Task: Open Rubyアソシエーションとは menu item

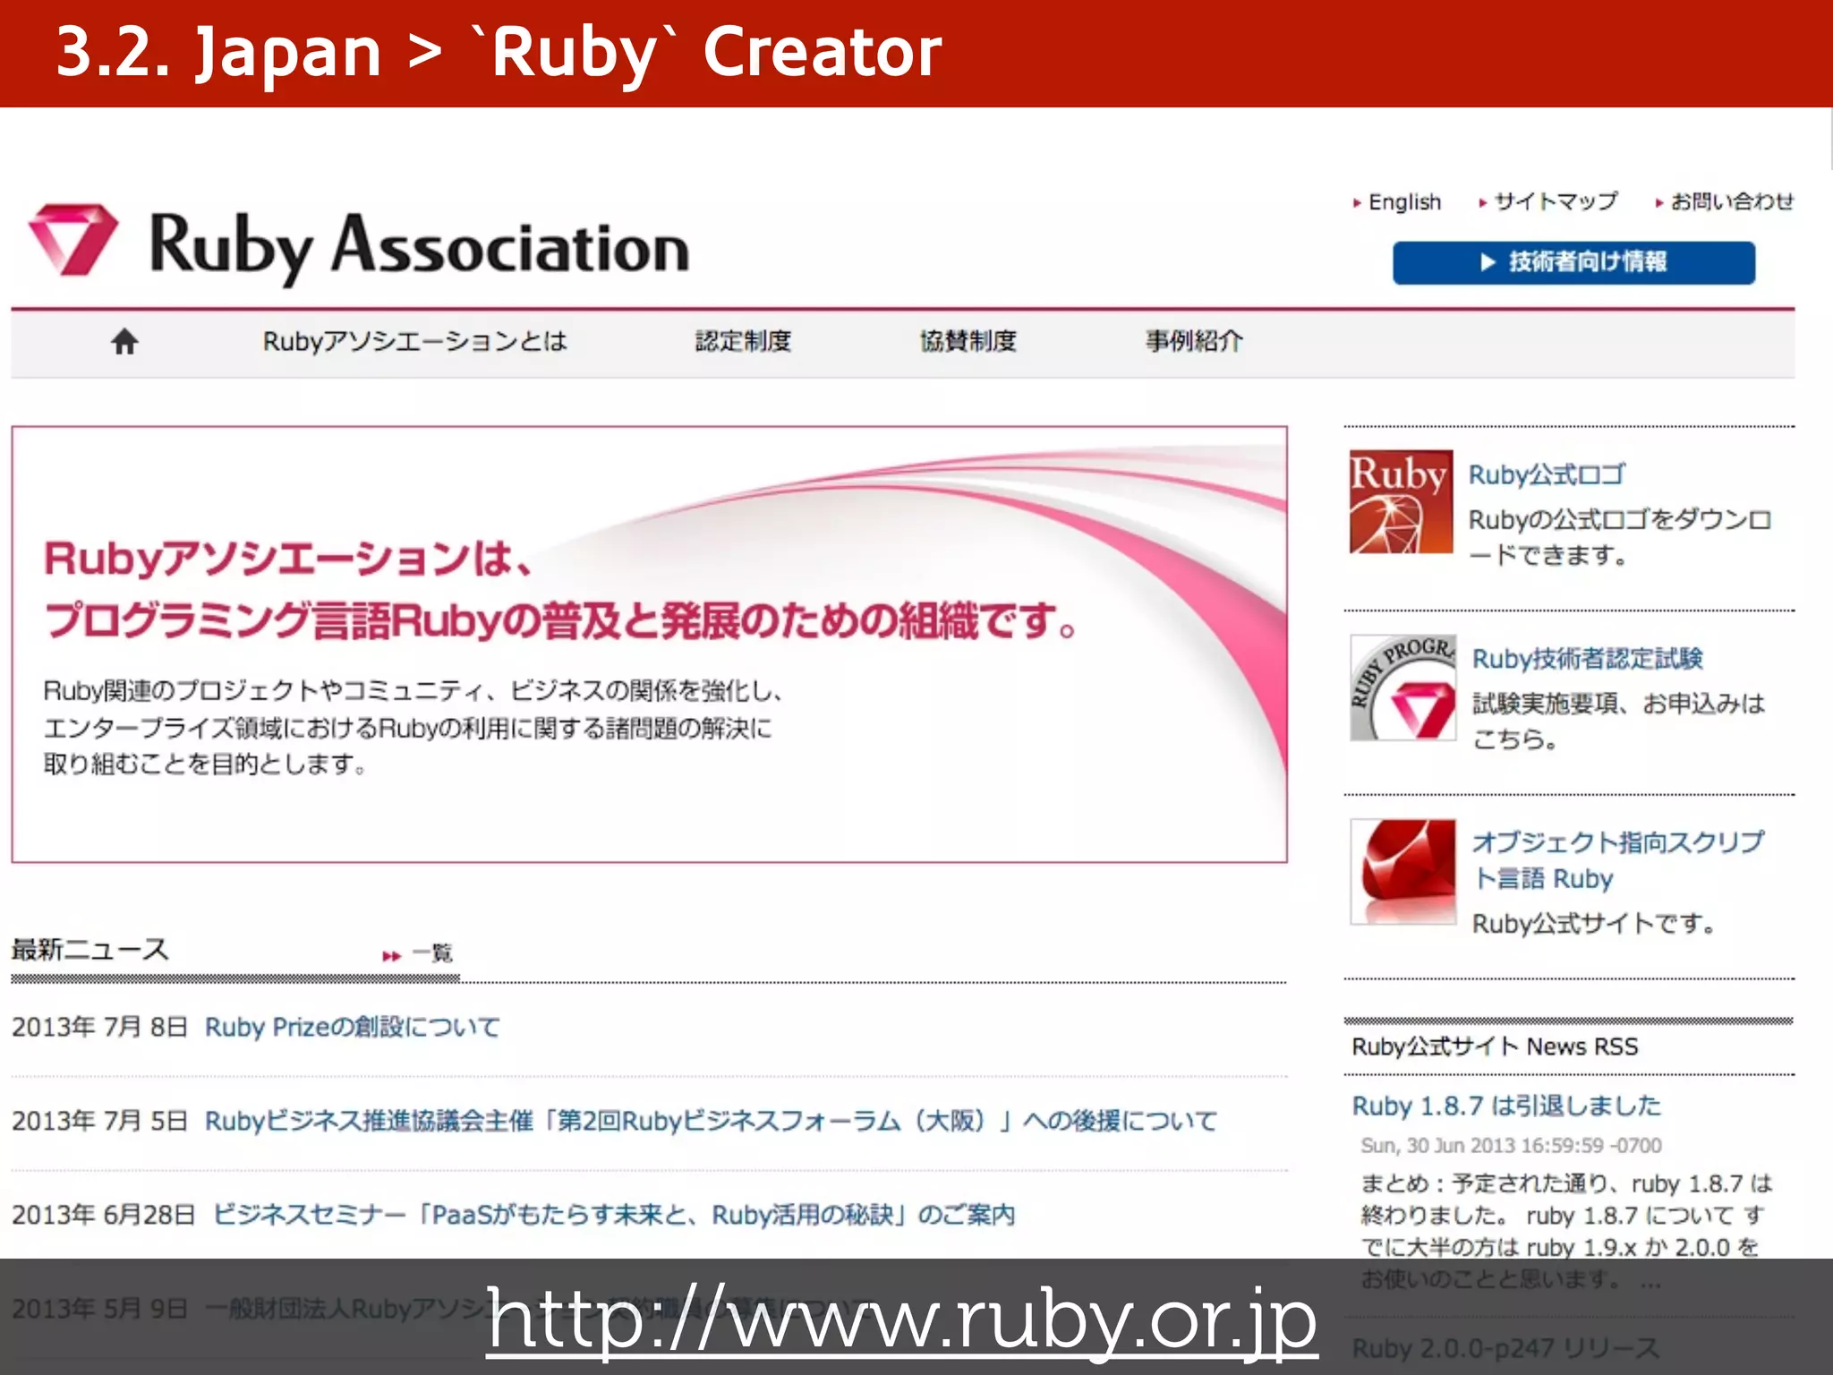Action: click(x=414, y=341)
